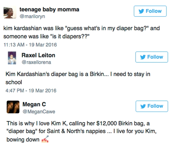The height and width of the screenshot is (145, 173).
Task: Open the @raxellorena handle link
Action: pyautogui.click(x=36, y=62)
